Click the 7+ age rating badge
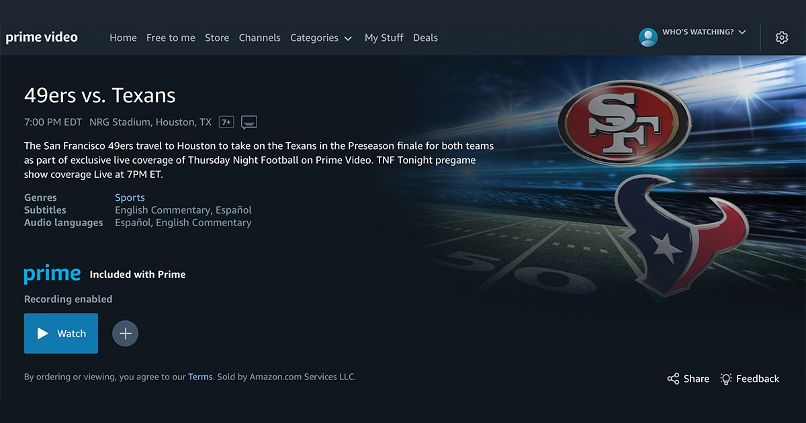Viewport: 806px width, 423px height. 227,122
